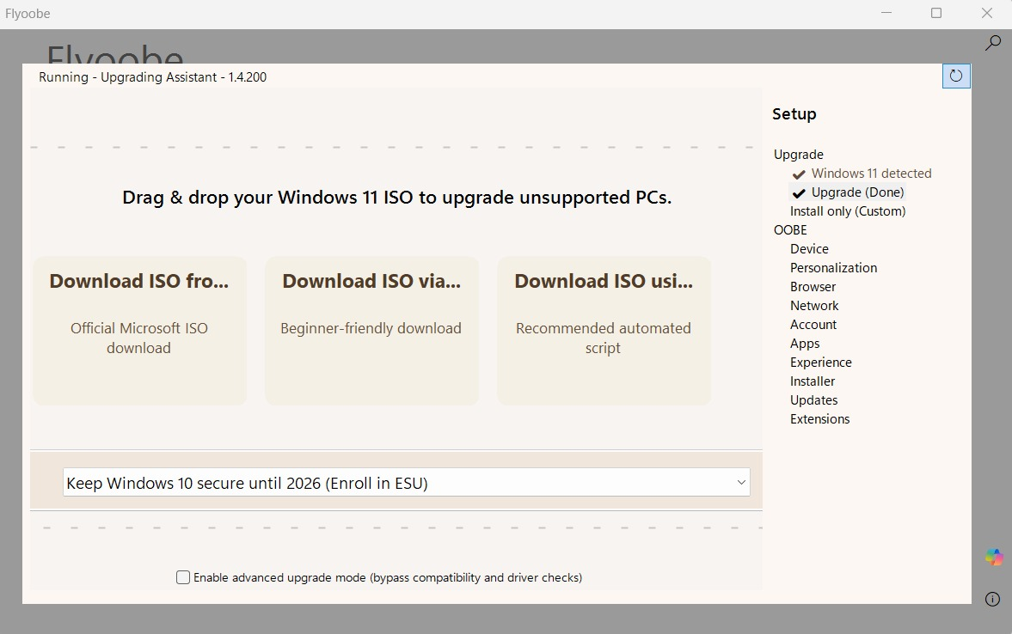Click the colorful Copilot icon
Viewport: 1012px width, 634px height.
(x=994, y=558)
